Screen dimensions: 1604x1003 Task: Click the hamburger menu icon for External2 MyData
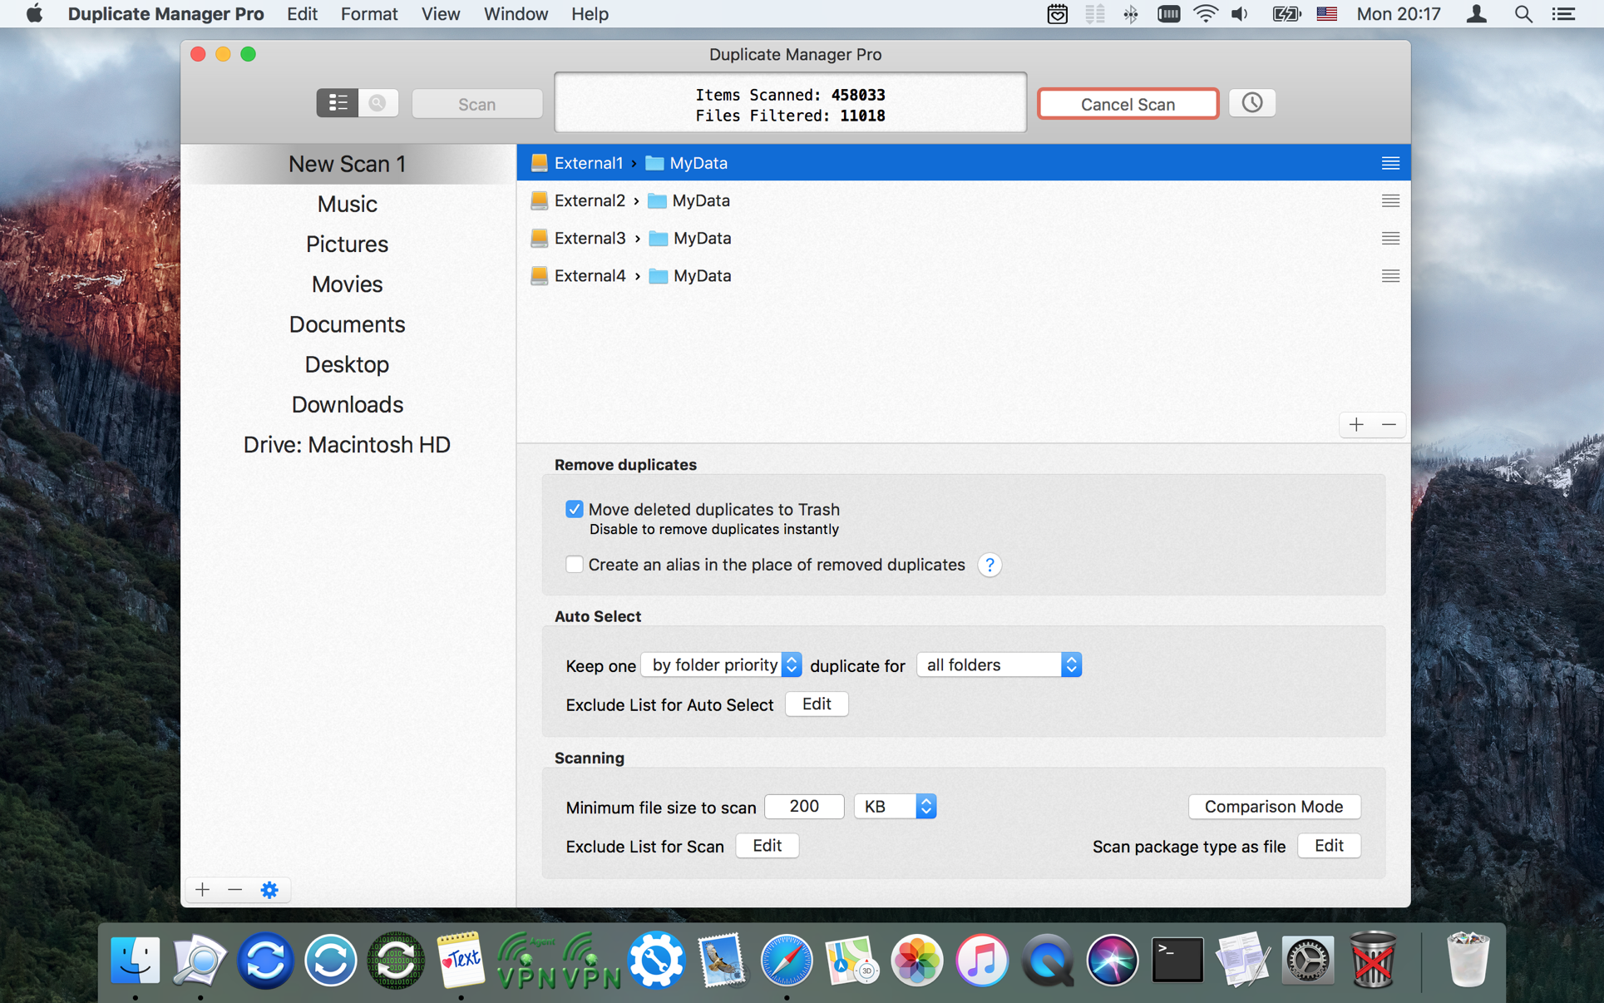(x=1389, y=200)
